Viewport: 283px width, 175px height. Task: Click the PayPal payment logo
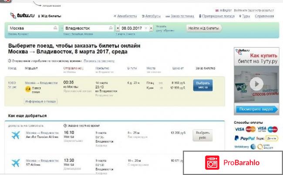coord(244,138)
